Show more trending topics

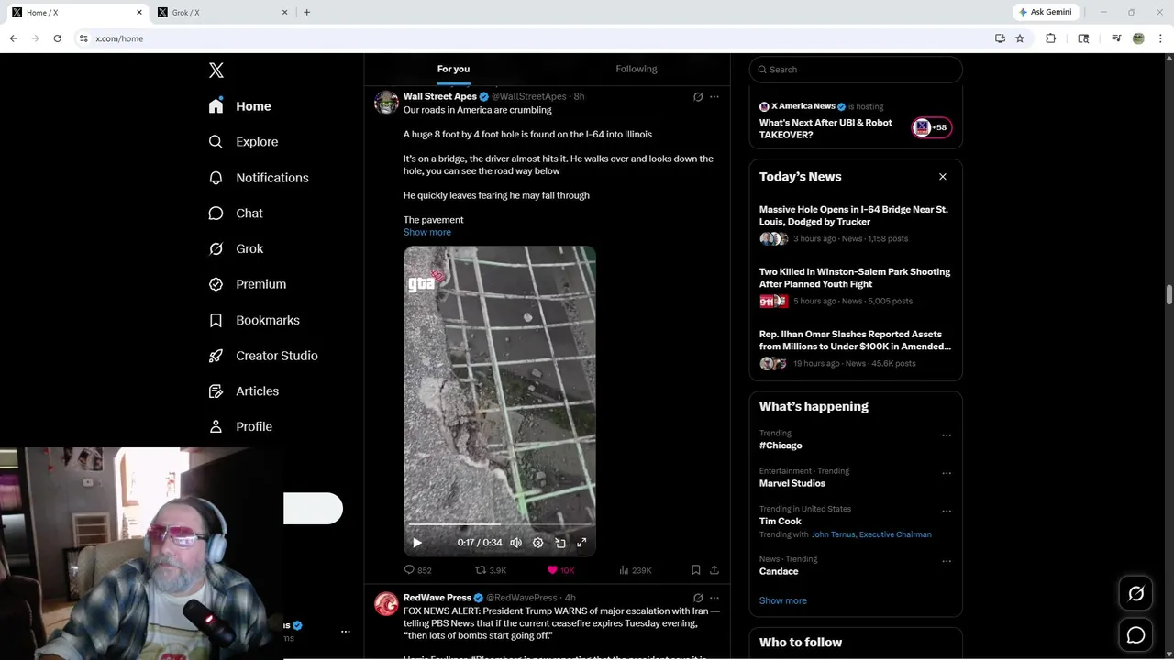[x=783, y=600]
